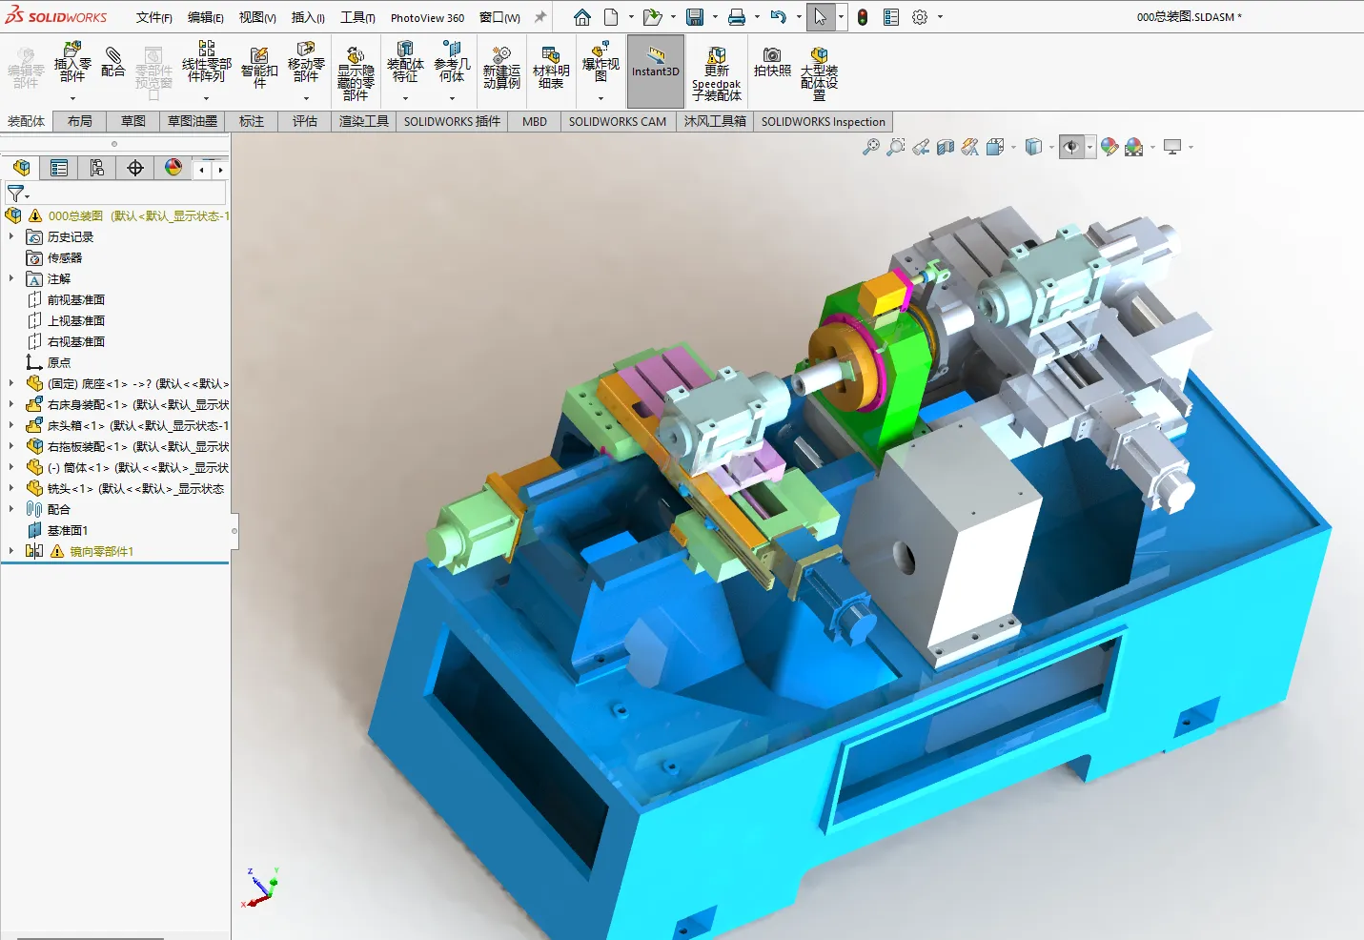Switch to SOLIDWORKS CAM tab
This screenshot has height=940, width=1364.
point(618,121)
